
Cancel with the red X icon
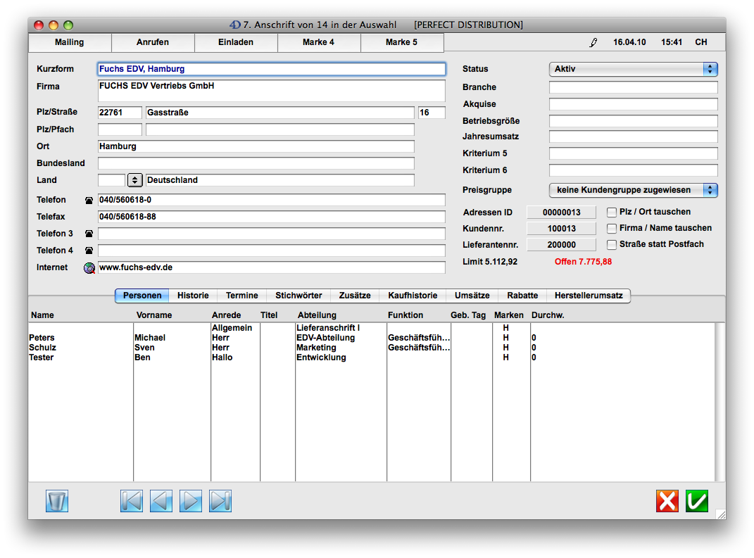[x=667, y=501]
